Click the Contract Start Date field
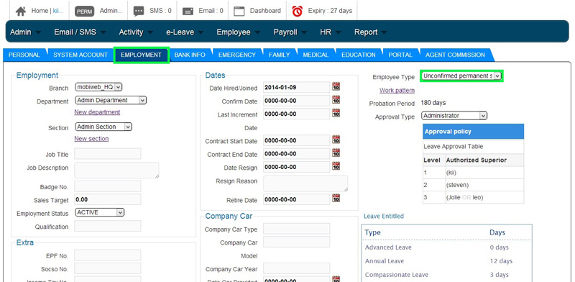Viewport: 575px width, 282px height. click(x=297, y=140)
